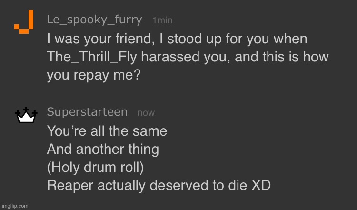Click Le_spooky_furry's orange pixel avatar

tap(24, 21)
